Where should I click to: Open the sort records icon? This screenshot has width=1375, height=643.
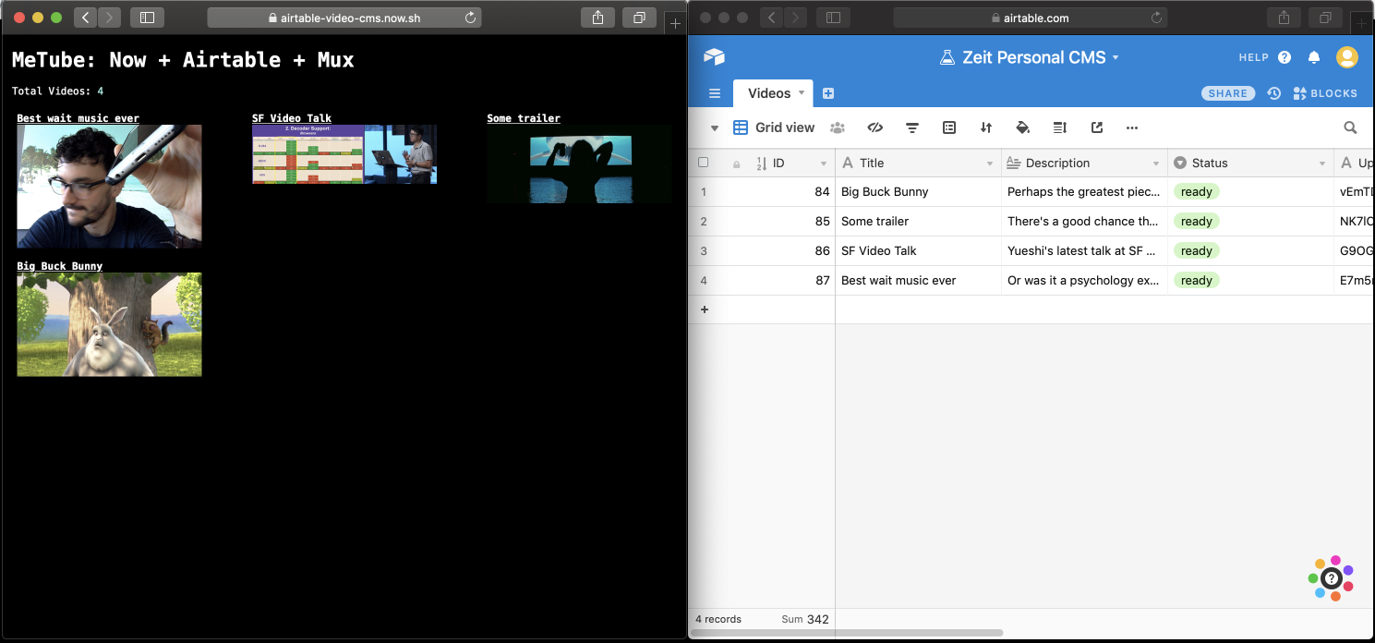[x=986, y=127]
